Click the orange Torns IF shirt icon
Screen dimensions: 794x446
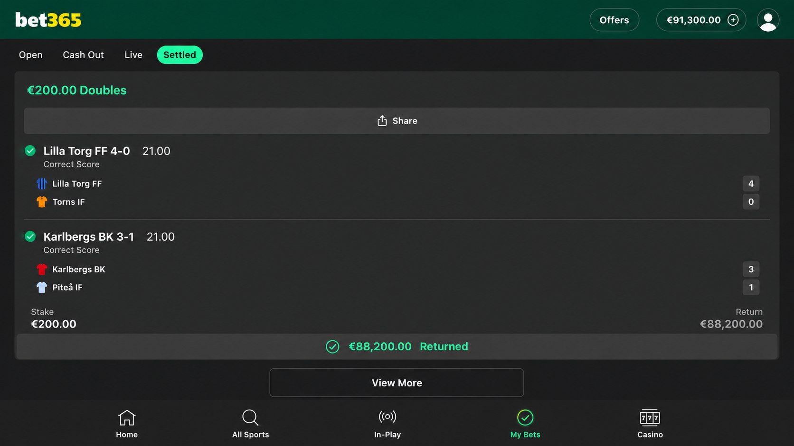(x=42, y=202)
